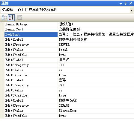Select the Edit4Label property name
The width and height of the screenshot is (134, 121).
point(31,100)
